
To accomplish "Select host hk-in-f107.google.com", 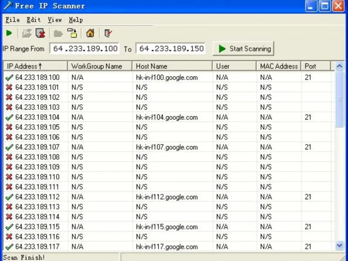I will coord(167,147).
